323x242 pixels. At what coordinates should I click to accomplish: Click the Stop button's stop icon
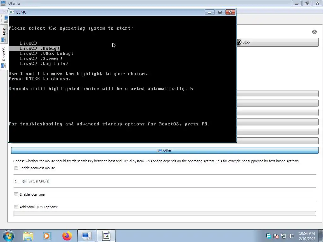(x=238, y=42)
